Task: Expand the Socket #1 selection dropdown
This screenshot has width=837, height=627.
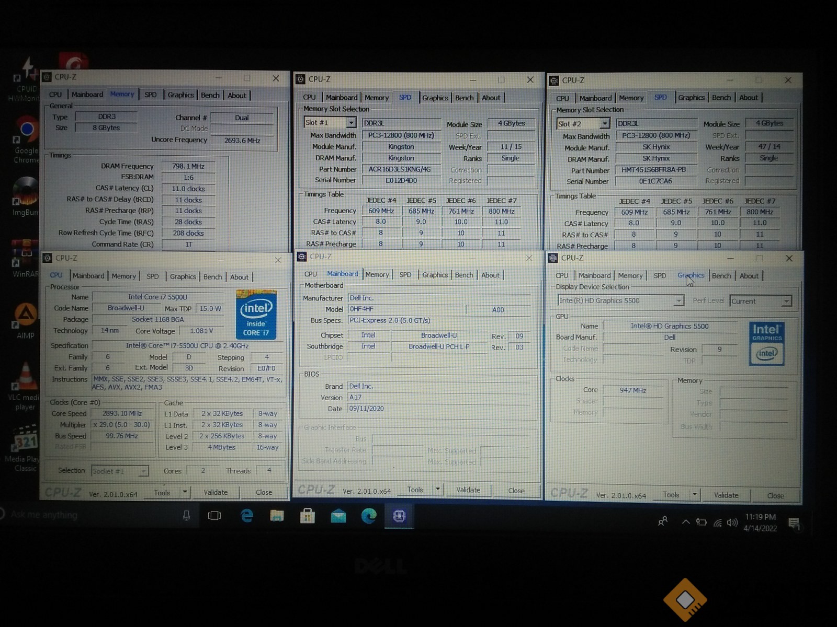Action: coord(143,471)
